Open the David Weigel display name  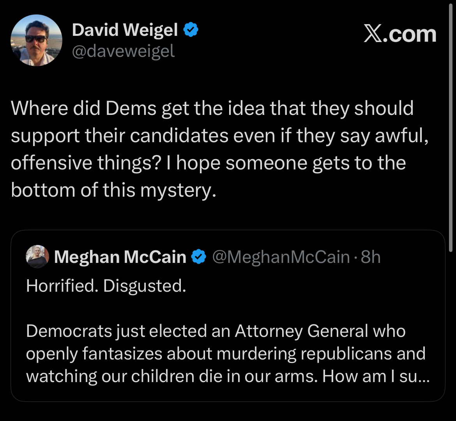tap(125, 30)
